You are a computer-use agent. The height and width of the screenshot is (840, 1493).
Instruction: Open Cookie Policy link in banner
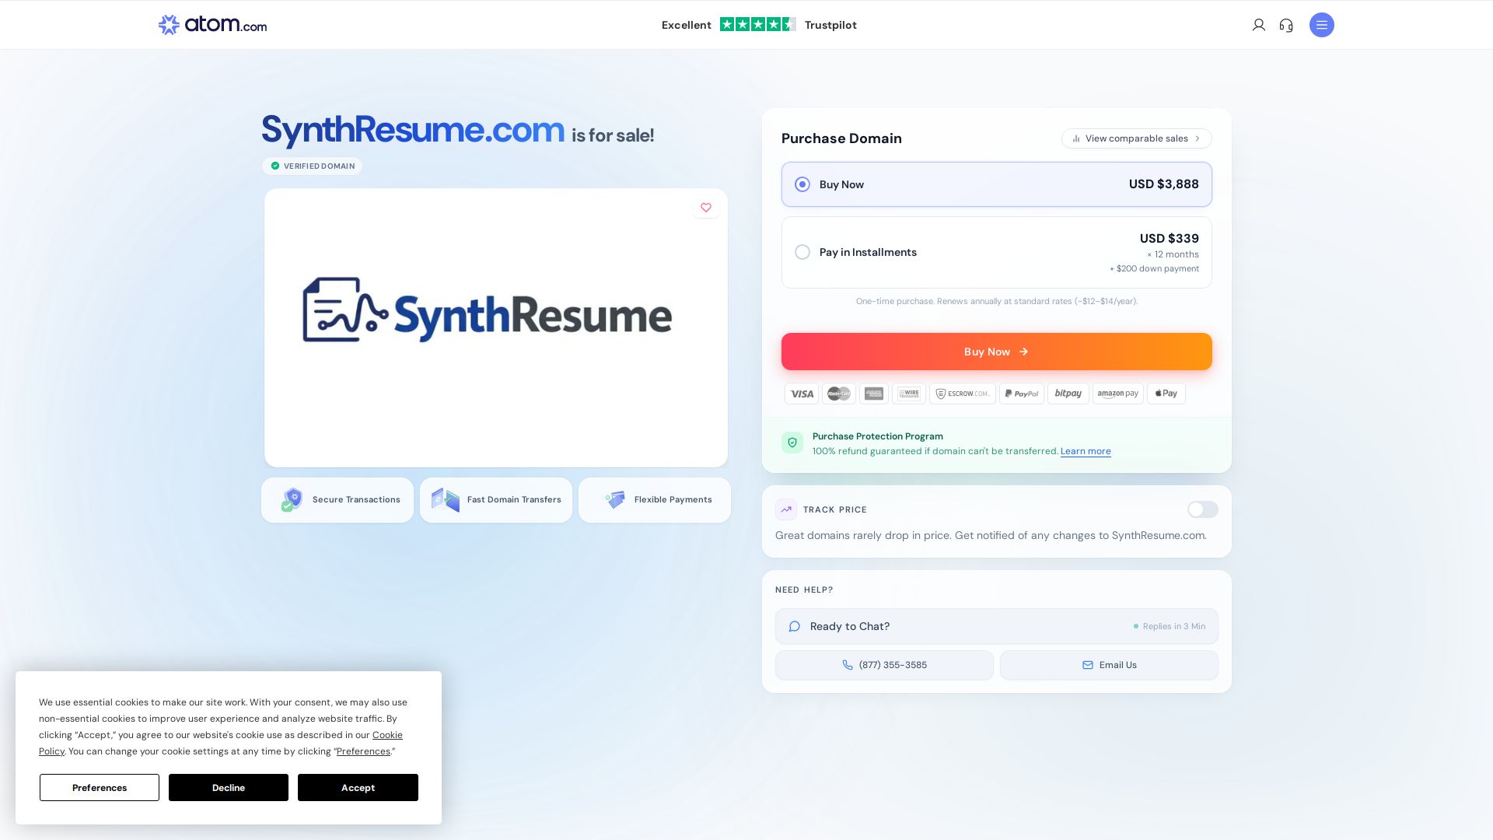click(x=387, y=735)
